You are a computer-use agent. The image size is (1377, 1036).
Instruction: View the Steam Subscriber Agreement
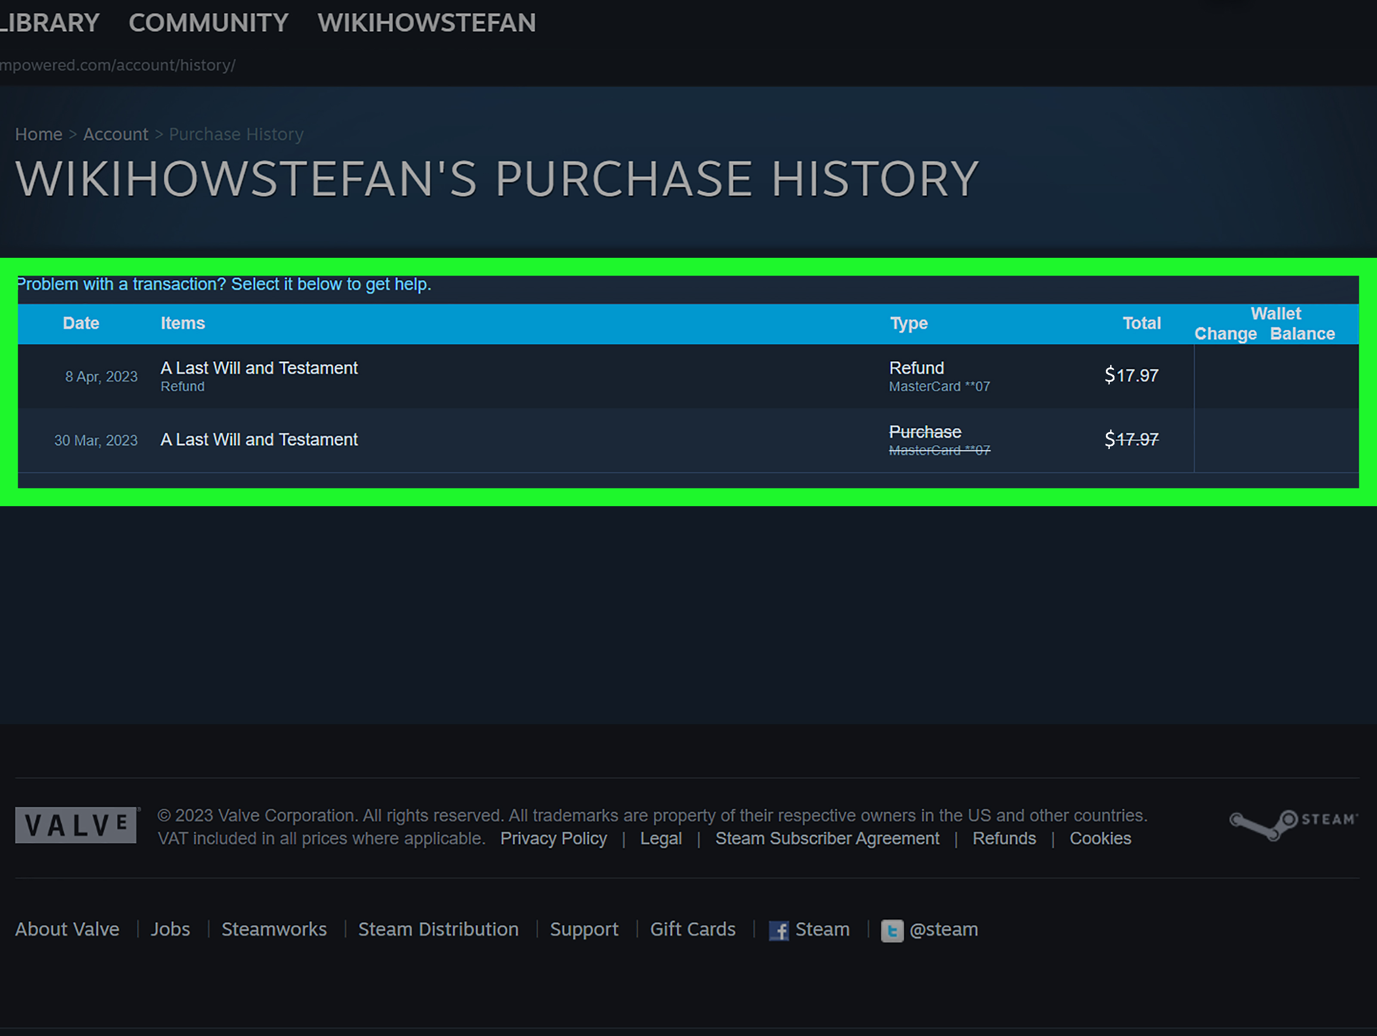tap(827, 838)
